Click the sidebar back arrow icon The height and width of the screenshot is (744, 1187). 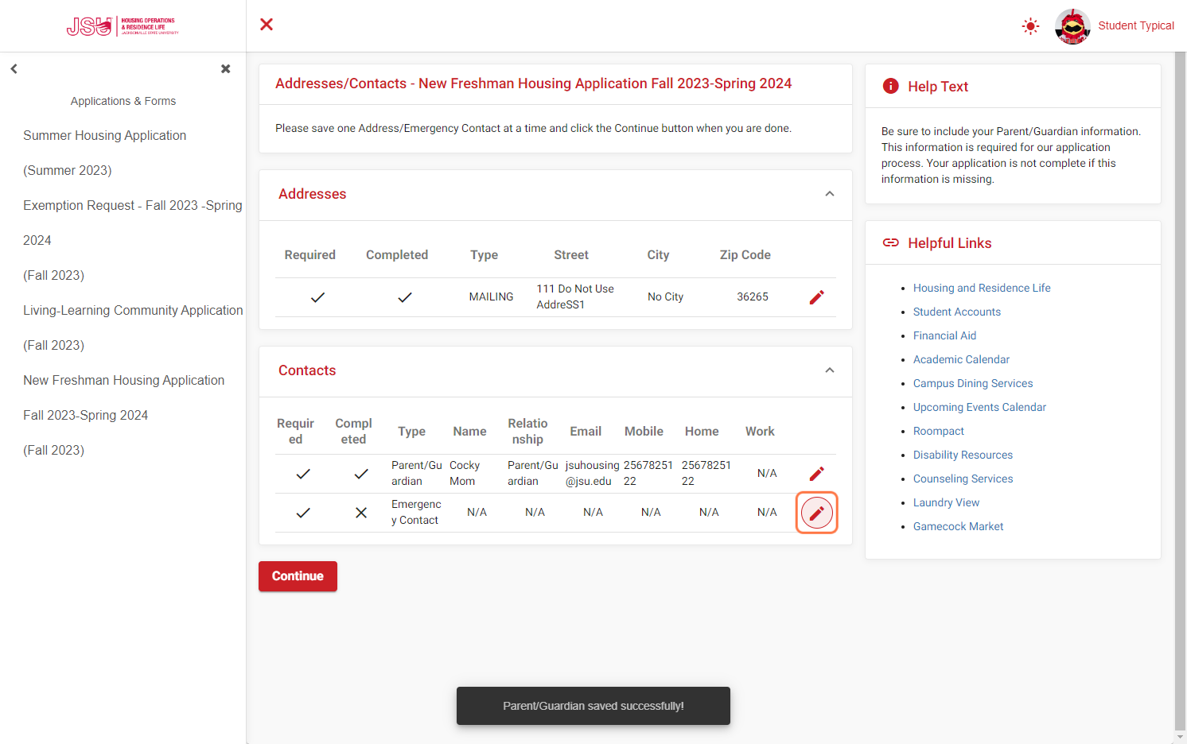(x=14, y=69)
